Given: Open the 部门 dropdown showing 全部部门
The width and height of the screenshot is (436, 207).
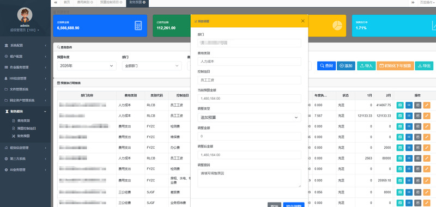Looking at the screenshot, I should [x=152, y=66].
